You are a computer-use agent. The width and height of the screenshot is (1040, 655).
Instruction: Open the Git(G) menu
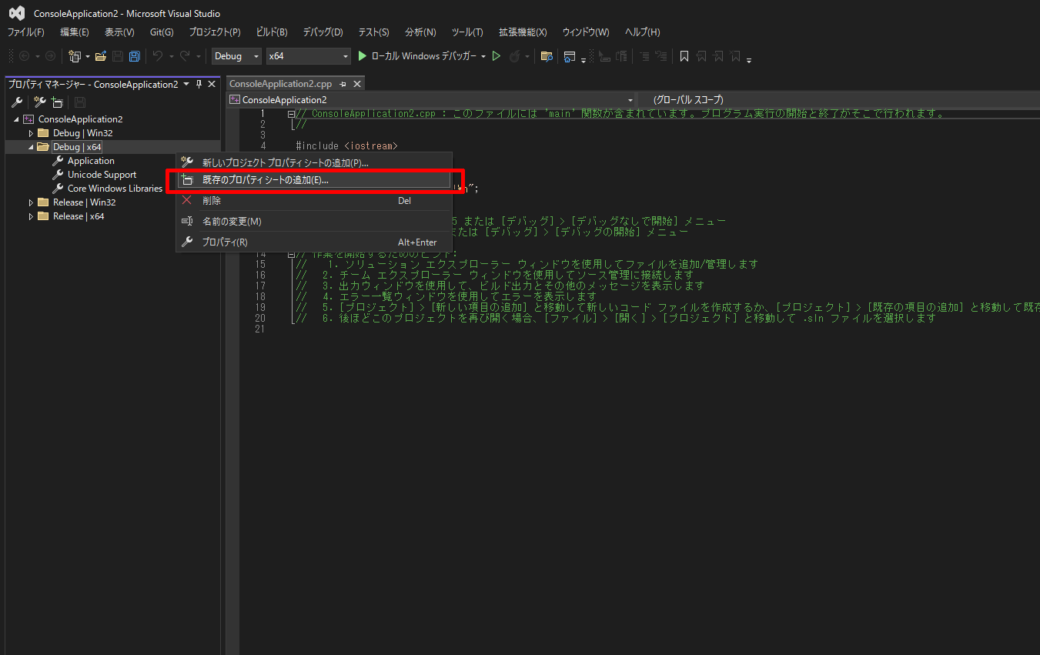162,32
